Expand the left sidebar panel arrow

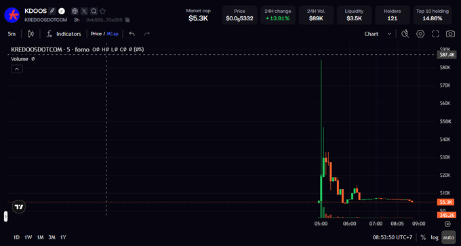click(x=5, y=216)
